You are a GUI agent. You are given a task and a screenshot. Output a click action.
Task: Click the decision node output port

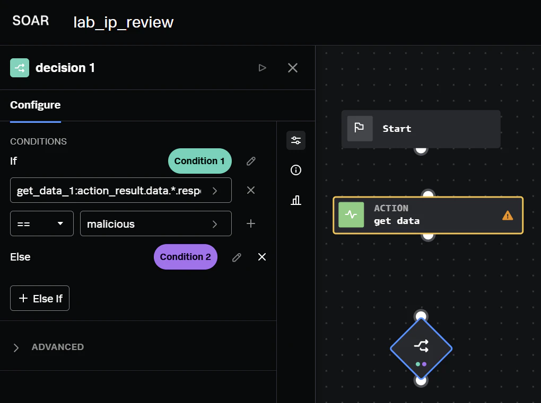coord(421,381)
